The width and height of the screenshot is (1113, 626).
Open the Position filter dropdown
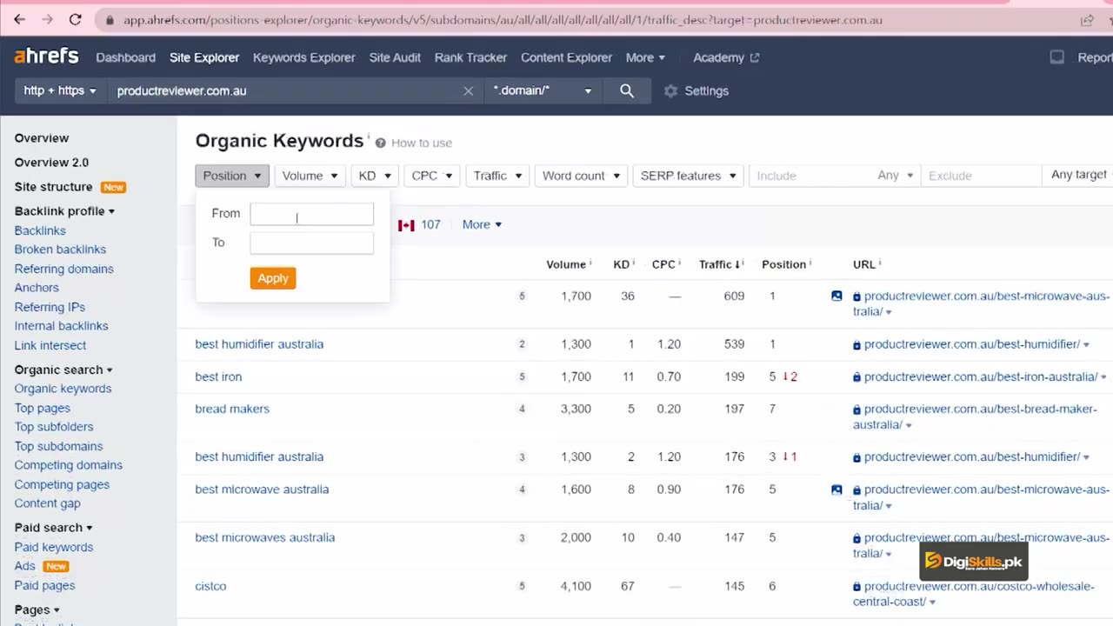pyautogui.click(x=231, y=176)
